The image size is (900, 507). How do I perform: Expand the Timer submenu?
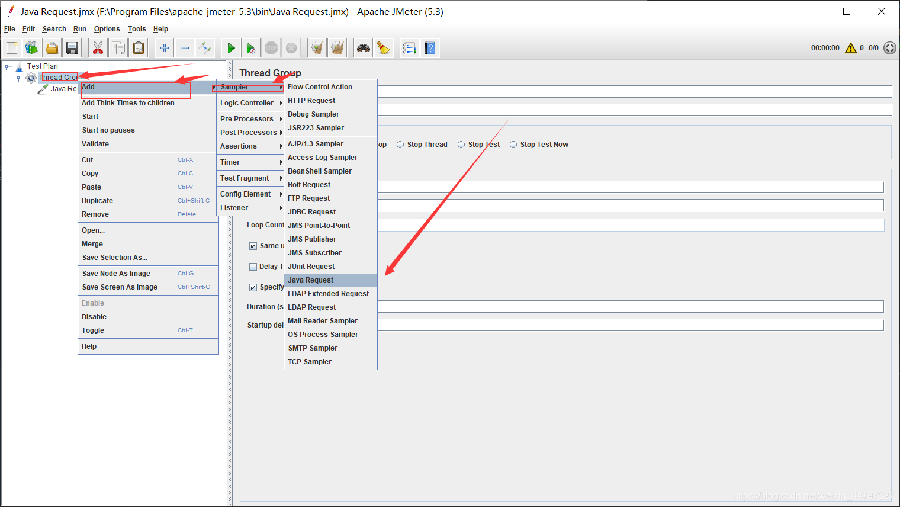tap(250, 162)
